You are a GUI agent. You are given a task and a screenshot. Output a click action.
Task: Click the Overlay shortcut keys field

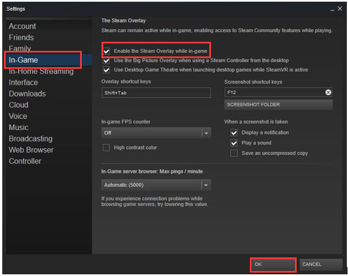pyautogui.click(x=156, y=93)
